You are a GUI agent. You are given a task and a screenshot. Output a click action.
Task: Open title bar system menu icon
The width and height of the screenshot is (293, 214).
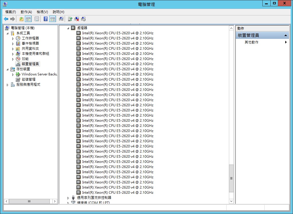pyautogui.click(x=5, y=4)
